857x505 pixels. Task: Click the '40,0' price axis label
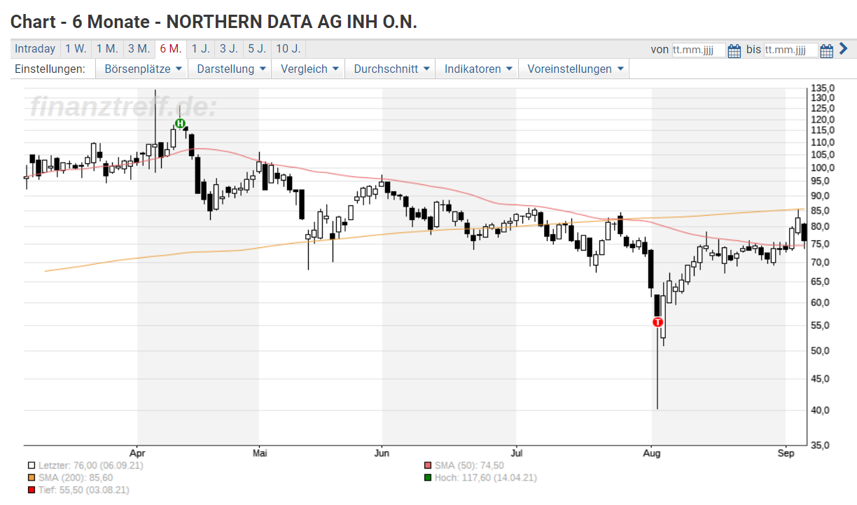(821, 410)
